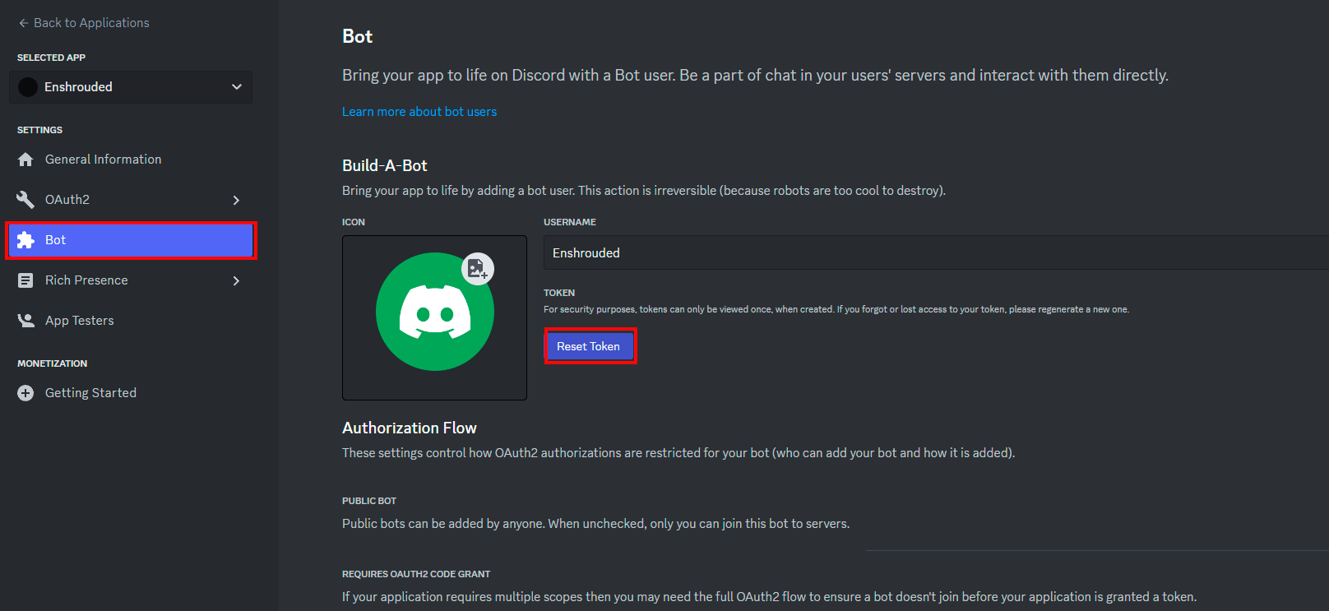Click the home icon in settings sidebar

[x=25, y=160]
